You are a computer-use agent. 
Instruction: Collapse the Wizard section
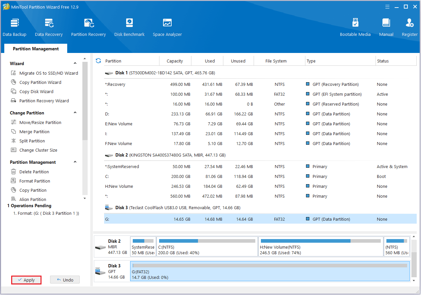click(75, 63)
